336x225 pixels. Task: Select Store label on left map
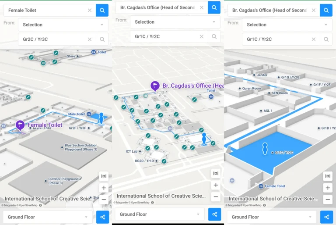coord(71,56)
